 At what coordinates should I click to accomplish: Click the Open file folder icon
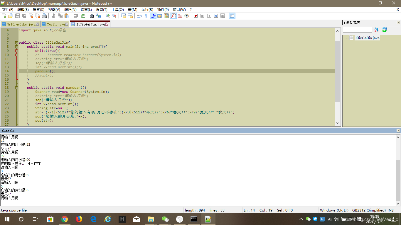pyautogui.click(x=11, y=16)
